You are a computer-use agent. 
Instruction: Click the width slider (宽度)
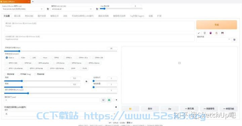click(x=42, y=81)
